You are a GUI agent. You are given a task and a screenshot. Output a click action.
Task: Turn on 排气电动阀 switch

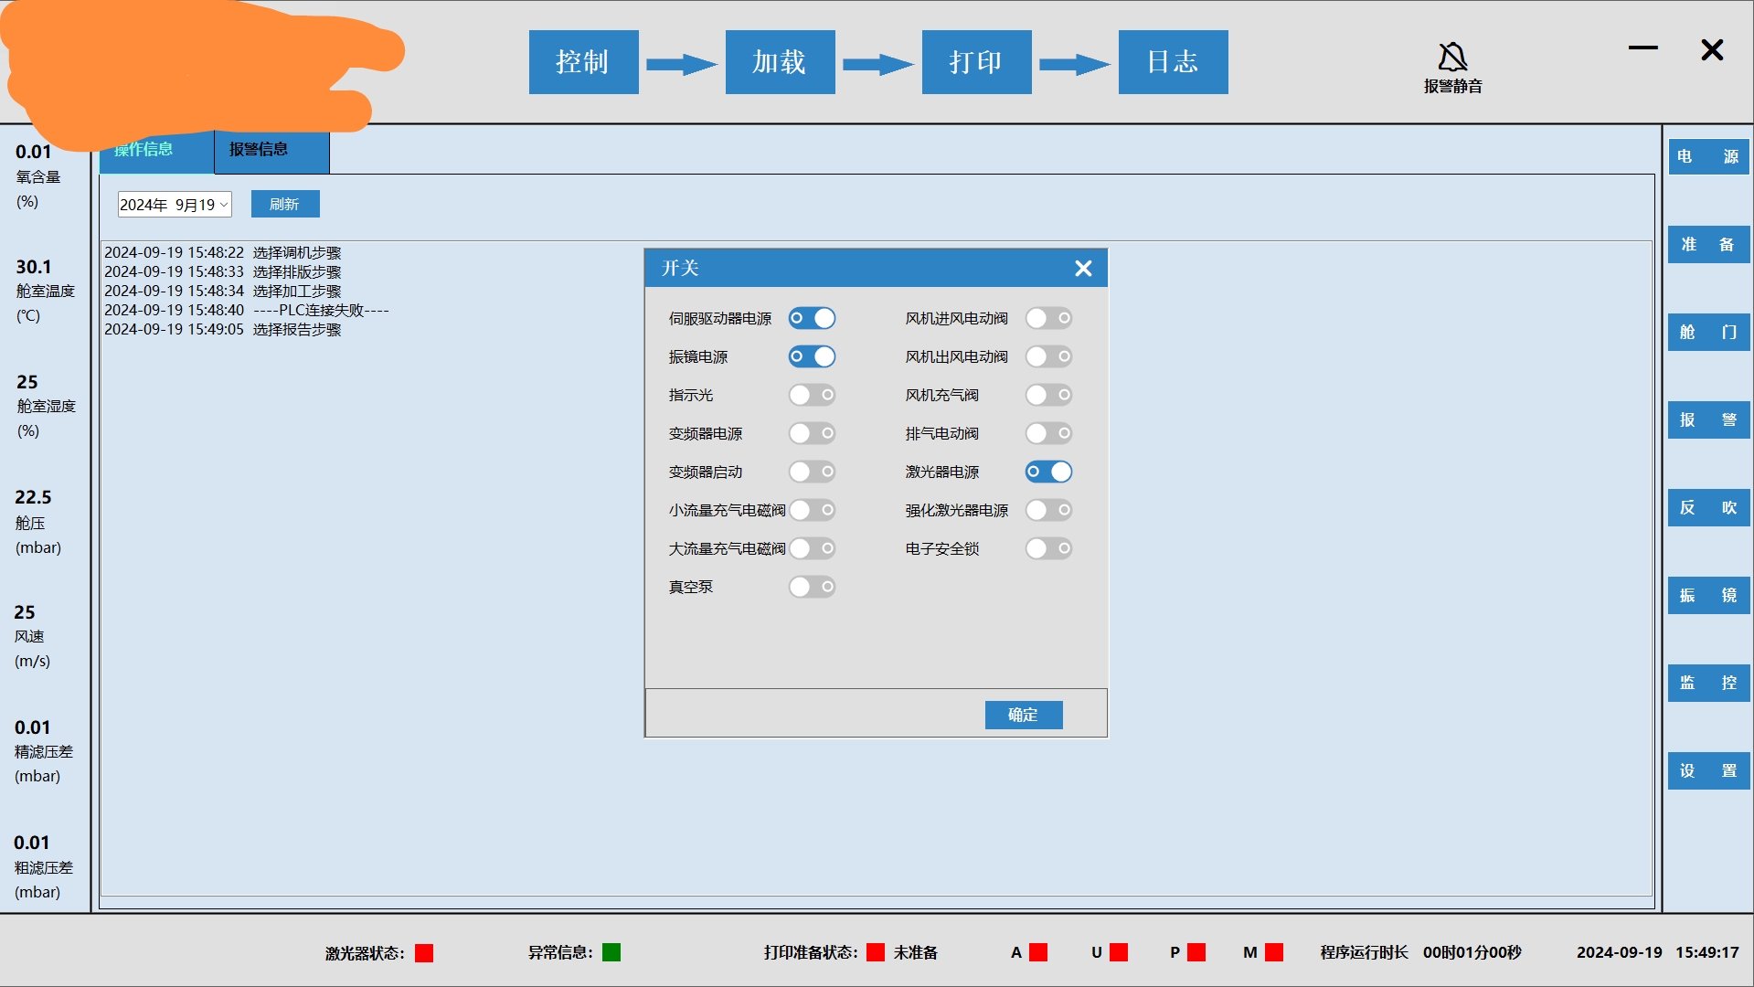[x=1048, y=433]
